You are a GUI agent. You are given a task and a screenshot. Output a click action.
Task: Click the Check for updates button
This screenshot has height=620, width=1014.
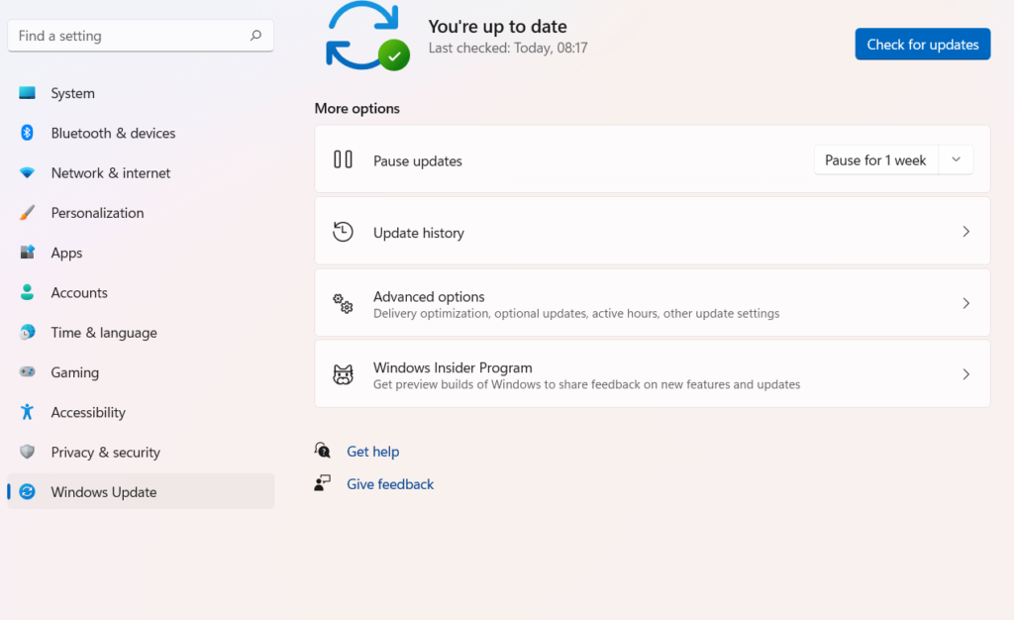[922, 44]
